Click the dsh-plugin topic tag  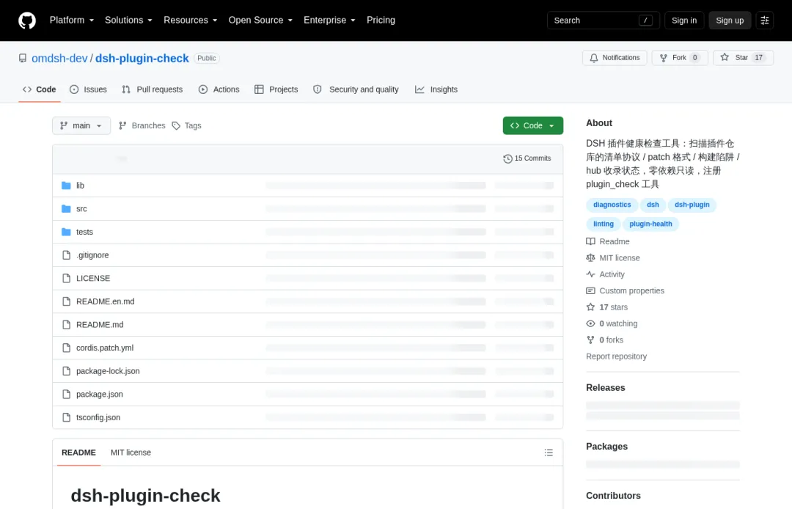click(692, 205)
